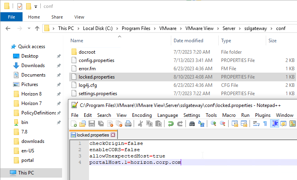Open the Quick Access Toolbar customize dropdown
Screen dimensions: 297x180
point(36,7)
